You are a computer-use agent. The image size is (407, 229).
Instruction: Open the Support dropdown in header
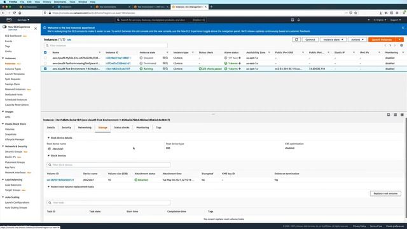coord(396,20)
